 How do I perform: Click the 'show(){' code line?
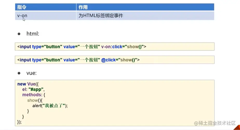(35, 100)
